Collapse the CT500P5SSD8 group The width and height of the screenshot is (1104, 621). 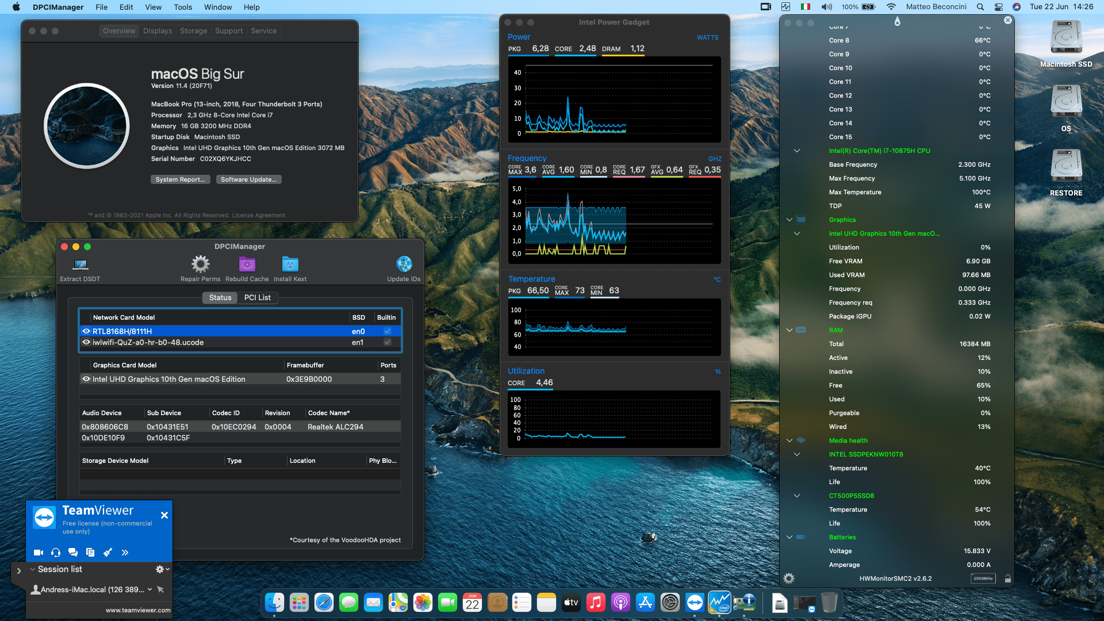tap(797, 496)
